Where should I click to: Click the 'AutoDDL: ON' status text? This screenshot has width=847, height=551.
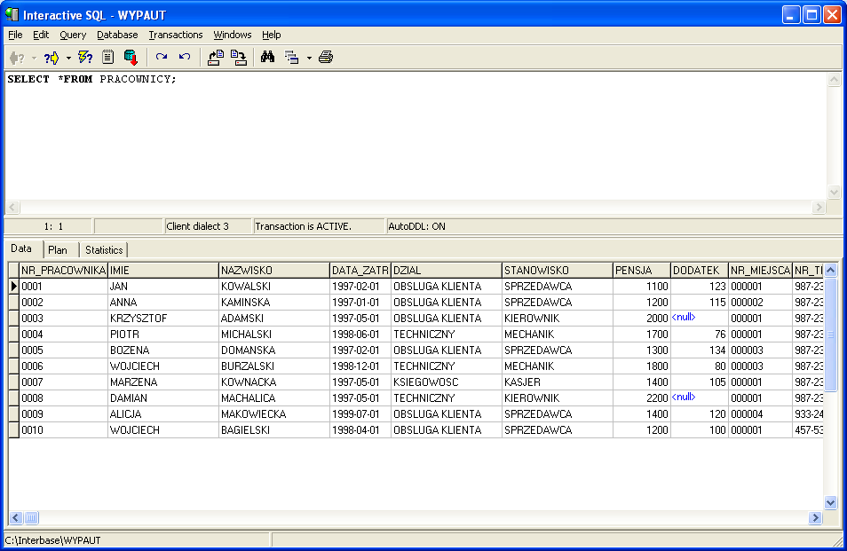416,226
